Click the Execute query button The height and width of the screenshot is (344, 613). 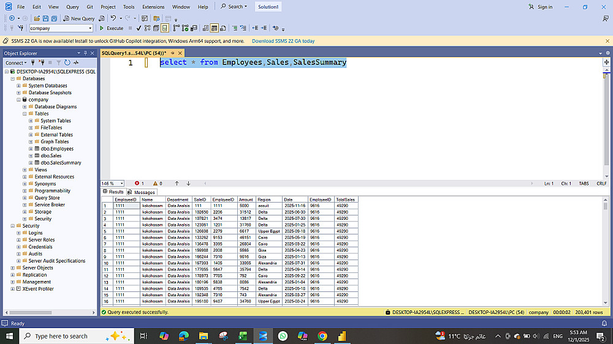tap(112, 28)
